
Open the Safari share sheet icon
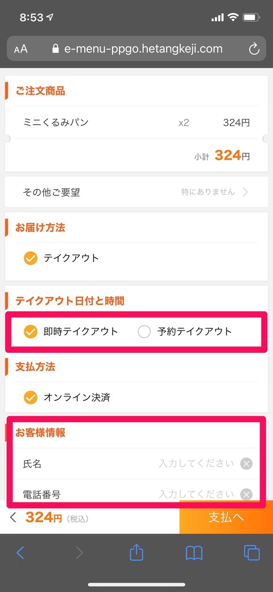tap(136, 552)
